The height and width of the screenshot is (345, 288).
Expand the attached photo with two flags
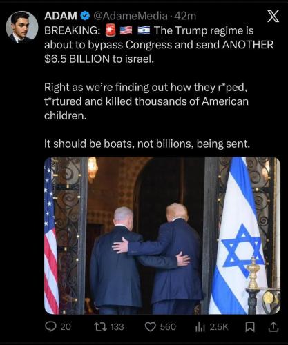pyautogui.click(x=162, y=235)
